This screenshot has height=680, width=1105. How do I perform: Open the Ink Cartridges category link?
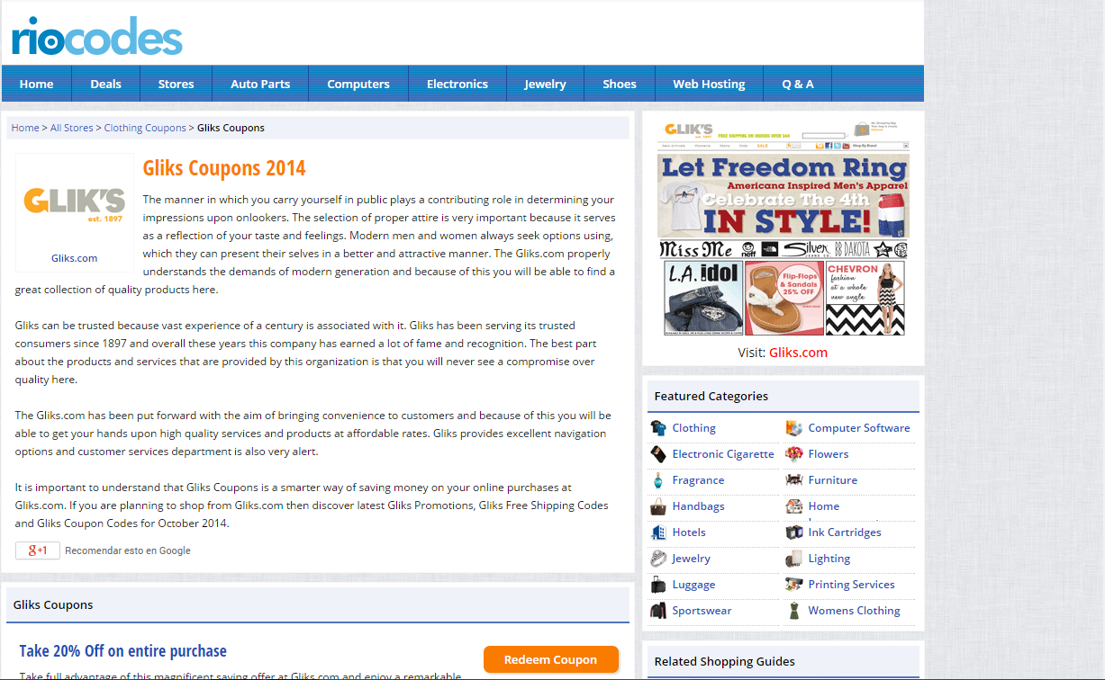click(x=845, y=532)
